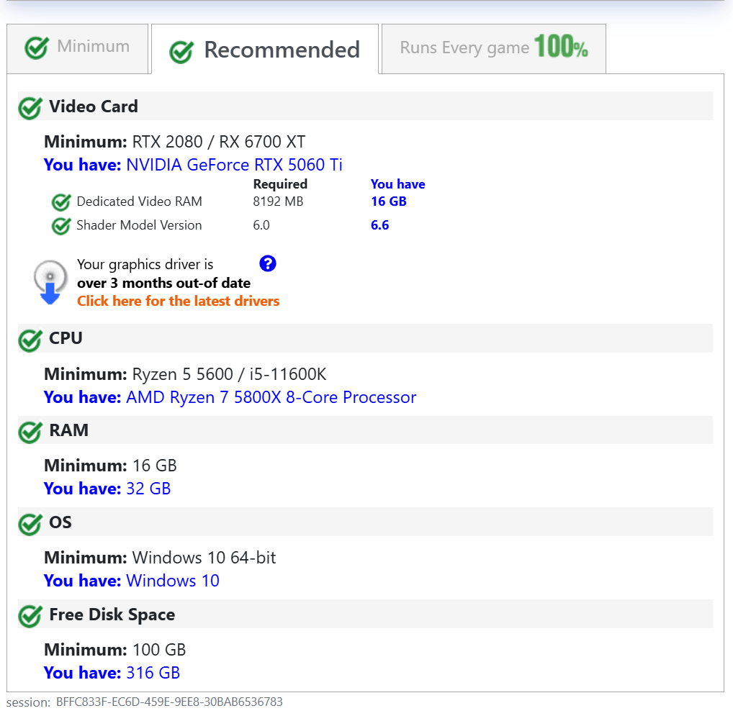Click the Windows 10 'You have' value
This screenshot has height=716, width=733.
173,581
